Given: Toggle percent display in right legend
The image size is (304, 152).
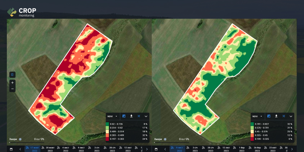Looking at the screenshot, I should (x=283, y=116).
